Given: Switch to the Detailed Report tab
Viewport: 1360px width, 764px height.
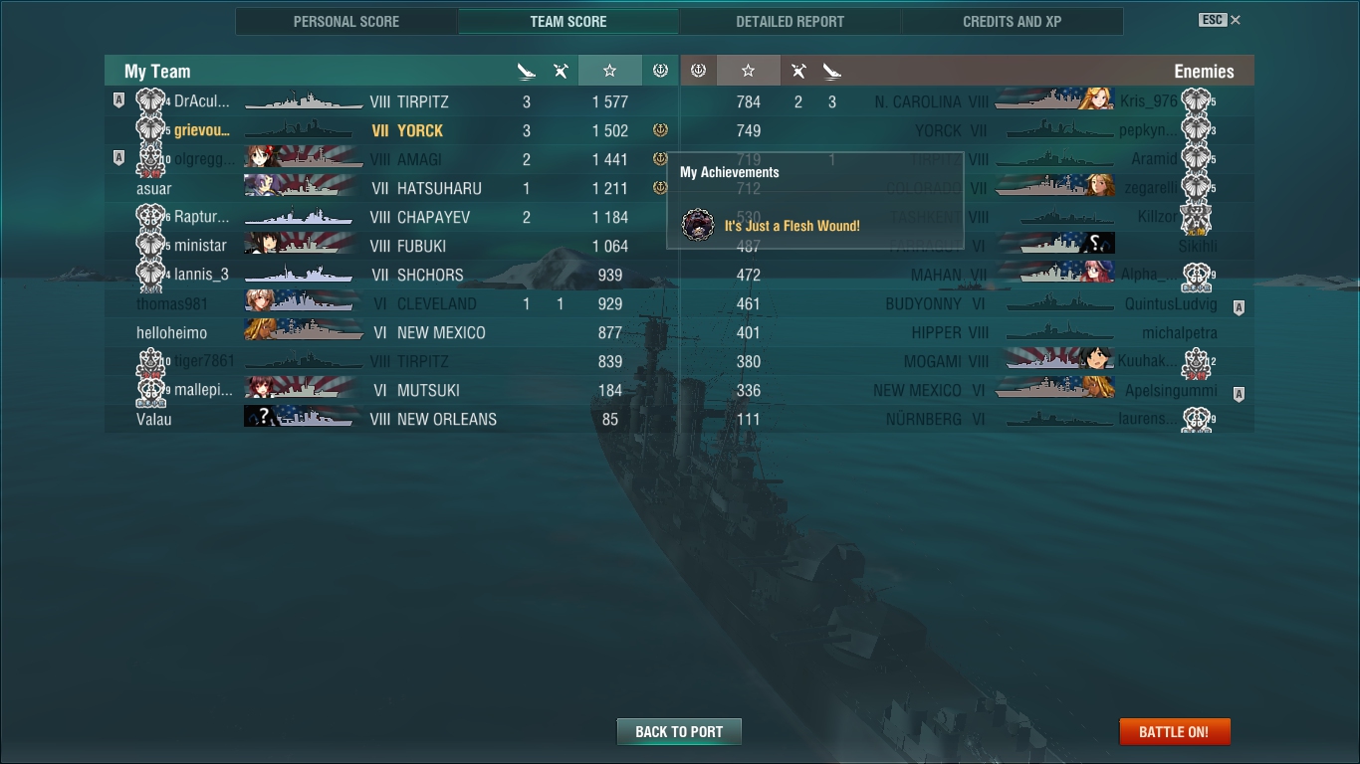Looking at the screenshot, I should tap(790, 21).
